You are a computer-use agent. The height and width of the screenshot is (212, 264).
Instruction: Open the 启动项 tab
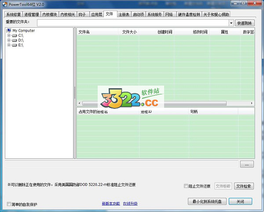(x=139, y=14)
